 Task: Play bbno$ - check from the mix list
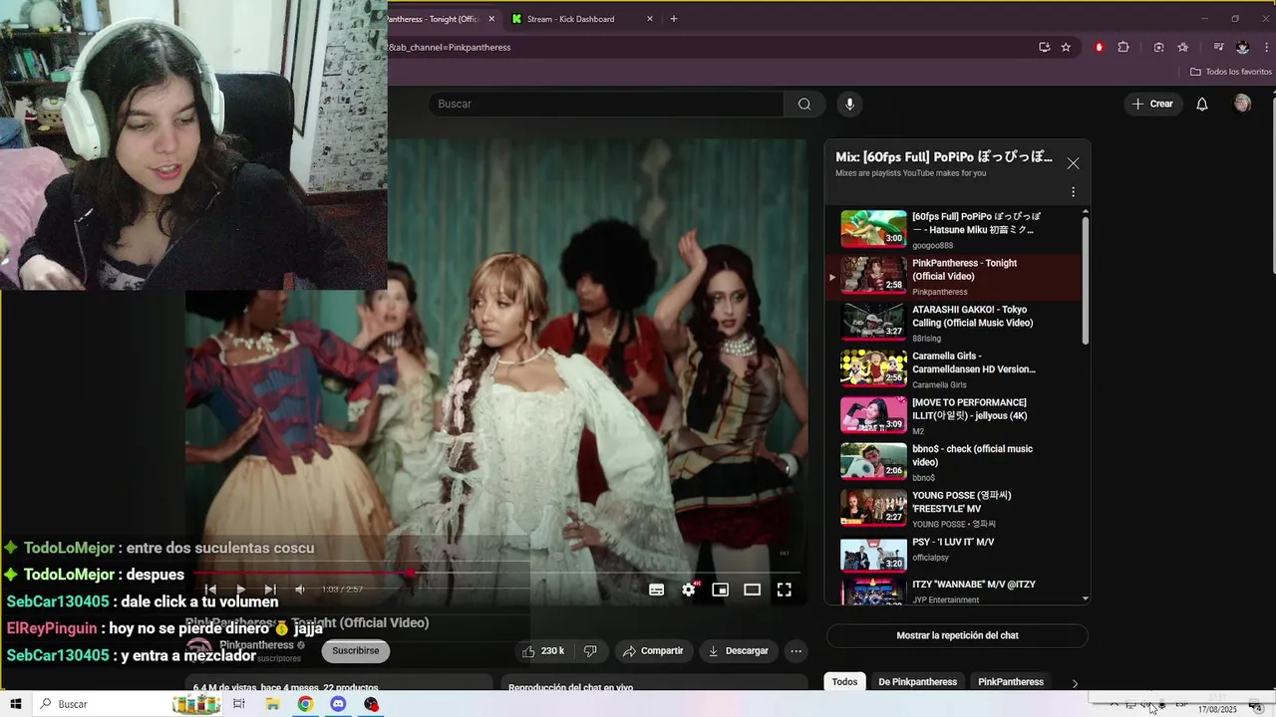tap(957, 462)
